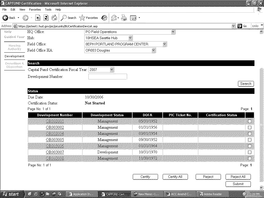Click the browser Back arrow icon
264x198 pixels.
tap(6, 18)
